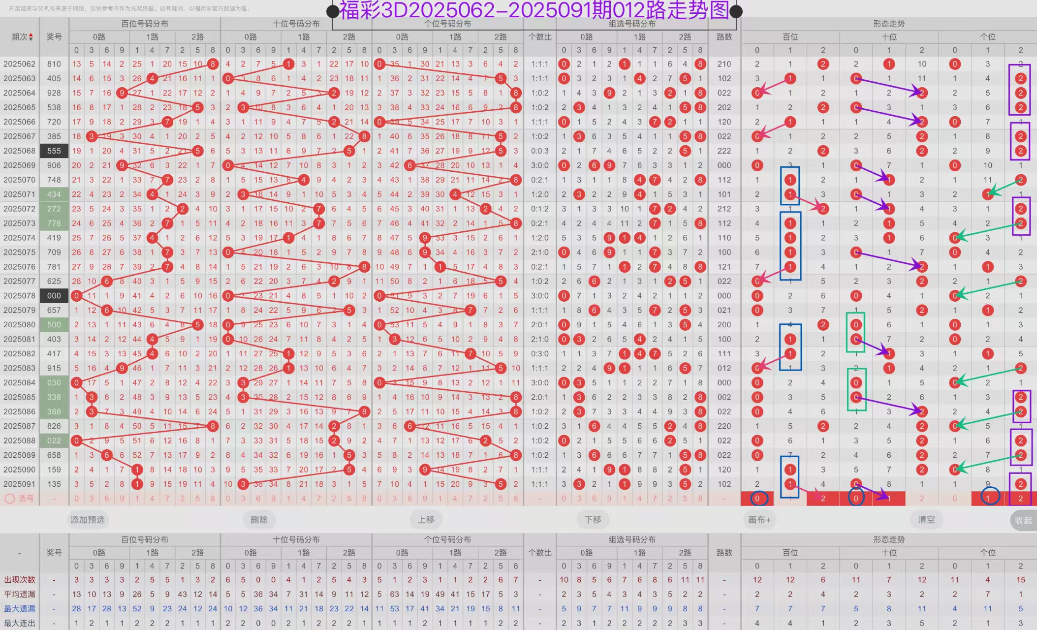Click the 组选号码分布 header in bottom statistics table

click(x=632, y=539)
